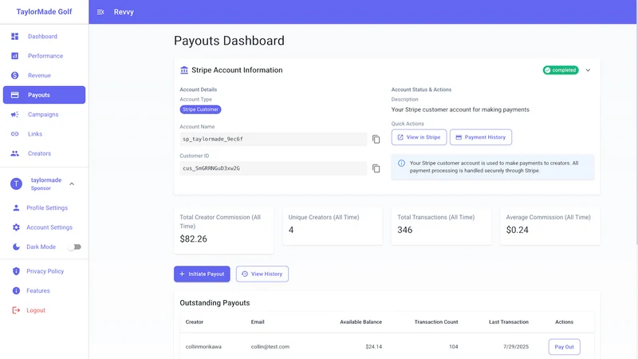
Task: Click the Customer ID field
Action: pyautogui.click(x=273, y=168)
